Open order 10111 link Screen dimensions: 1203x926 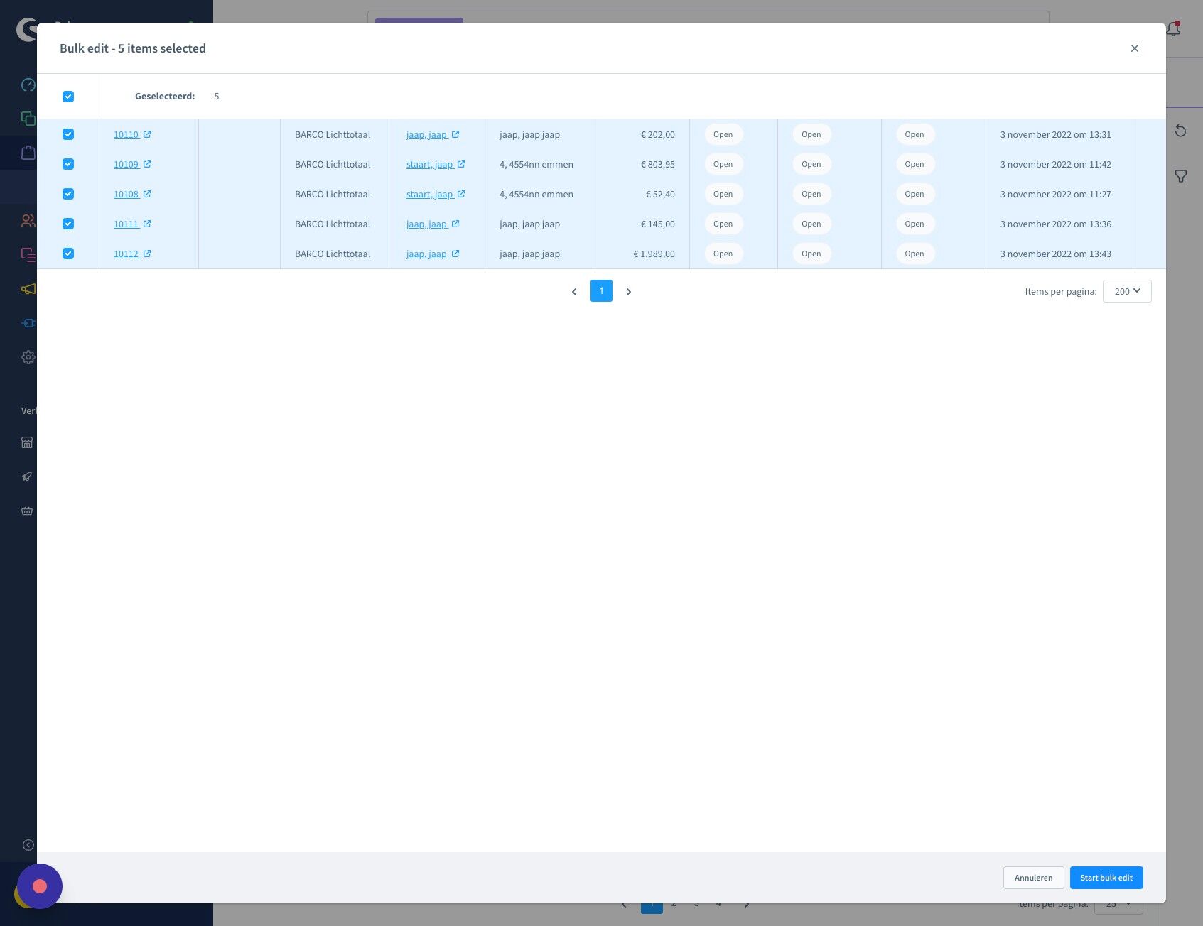pyautogui.click(x=126, y=224)
